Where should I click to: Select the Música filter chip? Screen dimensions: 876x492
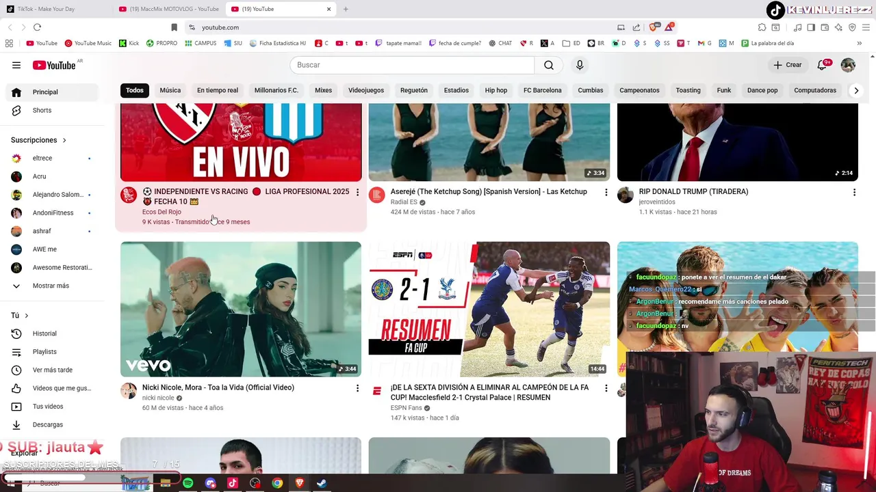click(170, 90)
